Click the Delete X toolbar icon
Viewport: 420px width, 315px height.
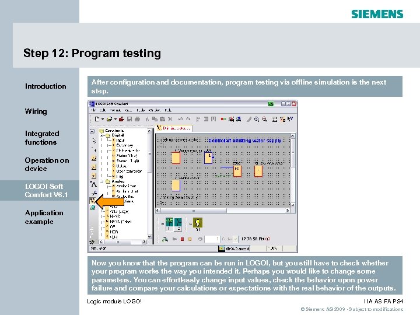coord(170,119)
